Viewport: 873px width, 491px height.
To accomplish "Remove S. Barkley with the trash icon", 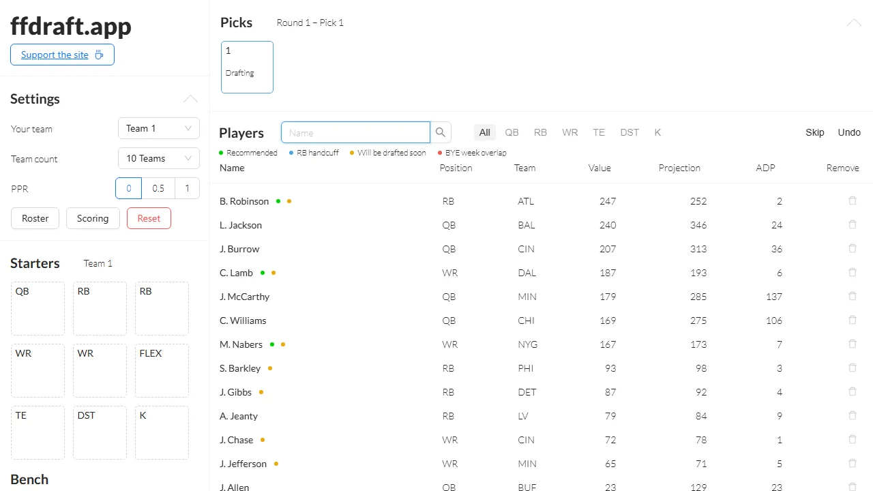I will point(852,368).
